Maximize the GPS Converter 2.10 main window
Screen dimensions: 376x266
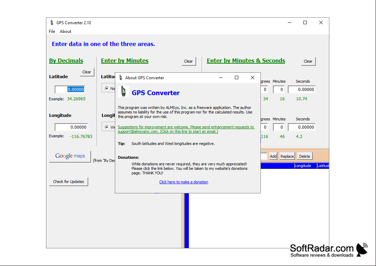click(x=305, y=22)
